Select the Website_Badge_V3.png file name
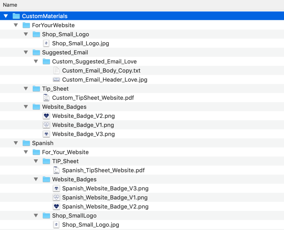Image resolution: width=284 pixels, height=230 pixels. click(83, 134)
